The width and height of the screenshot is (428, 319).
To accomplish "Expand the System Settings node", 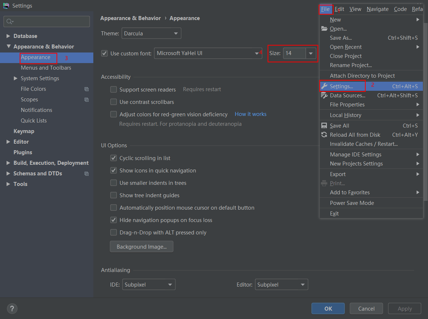I will pyautogui.click(x=16, y=78).
